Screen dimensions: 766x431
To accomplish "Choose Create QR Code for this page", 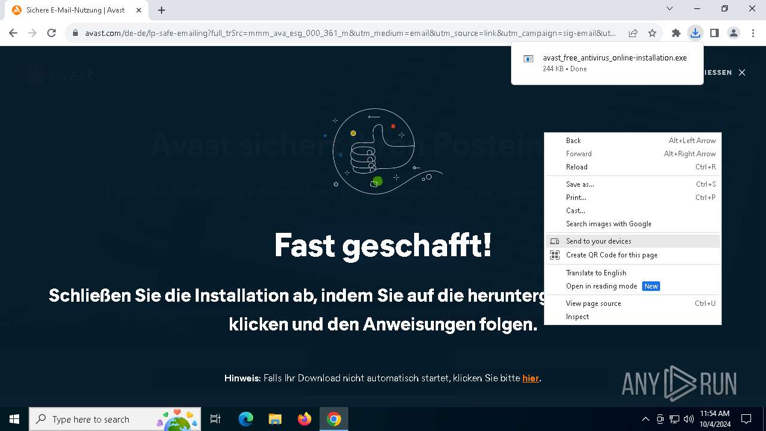I will 633,255.
